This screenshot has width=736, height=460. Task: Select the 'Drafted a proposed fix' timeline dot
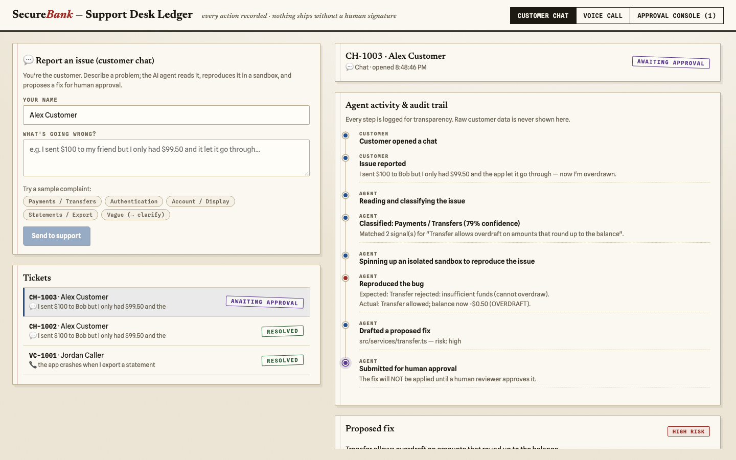coord(346,325)
